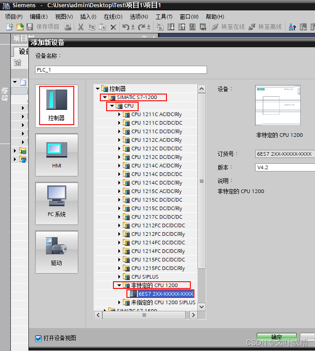
Task: Click the vertical scrollbar thumb
Action: tap(202, 181)
